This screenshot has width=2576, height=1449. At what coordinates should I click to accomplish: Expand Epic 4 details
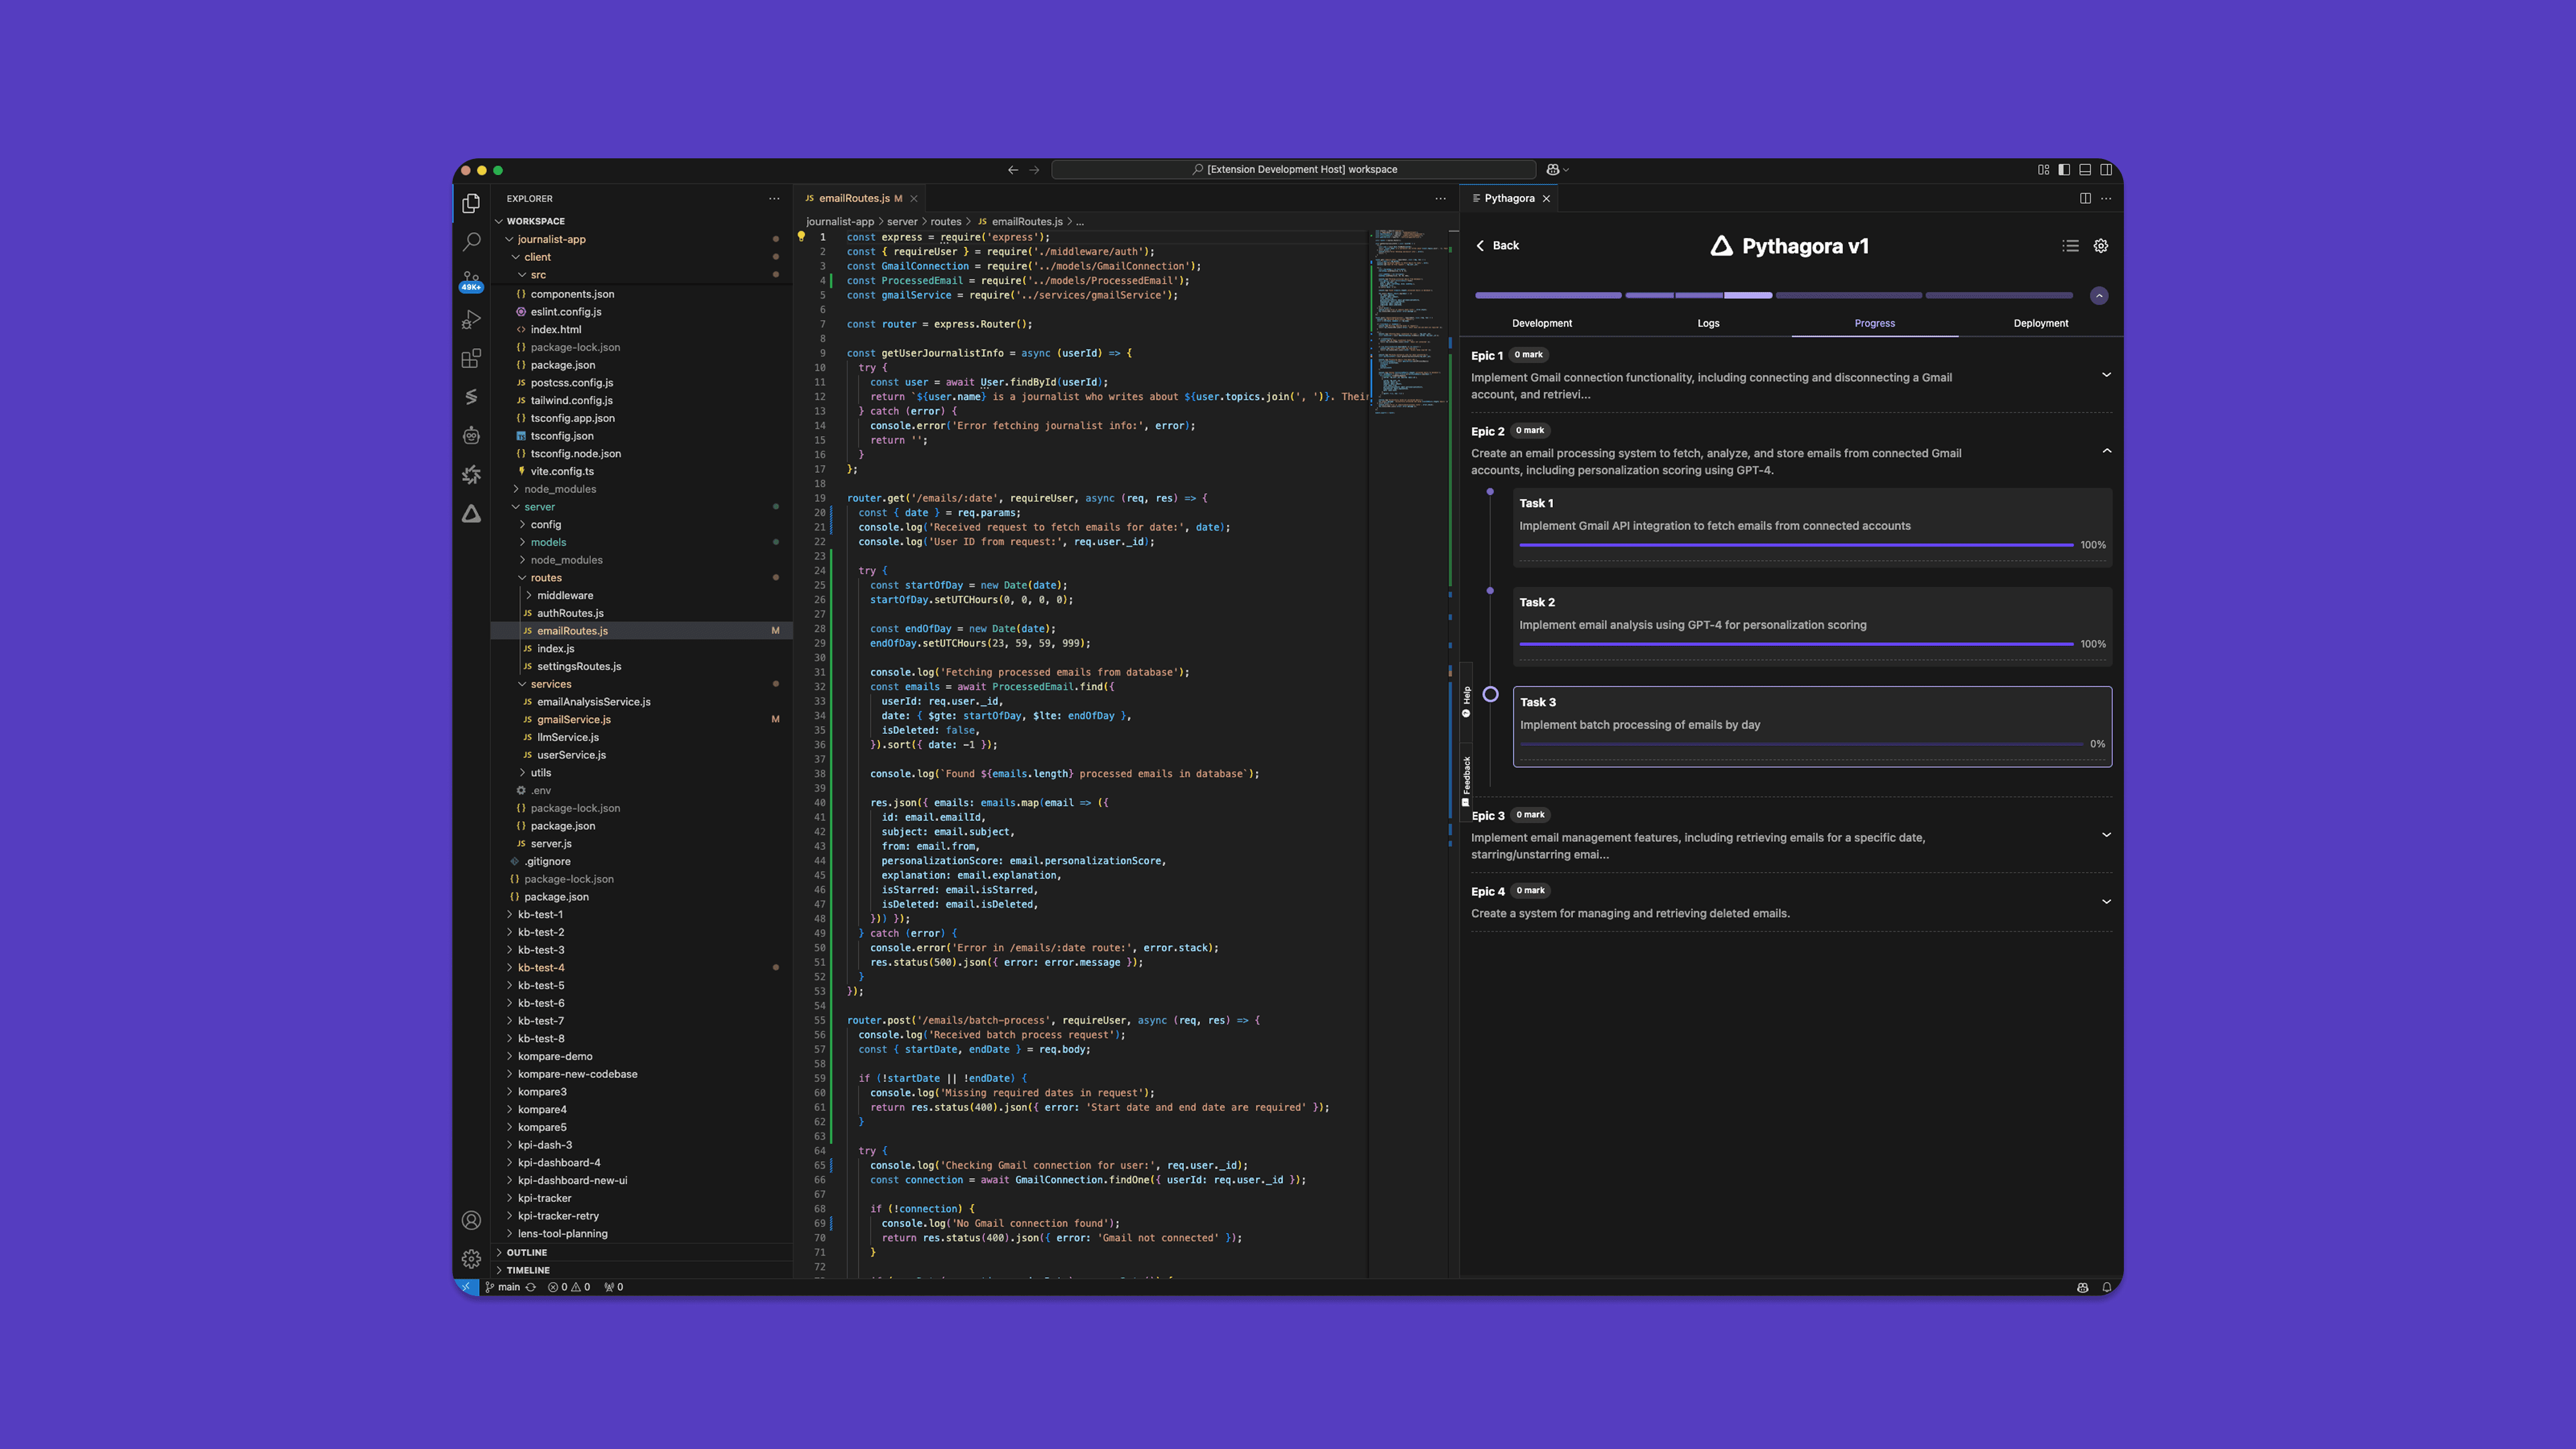[x=2106, y=902]
